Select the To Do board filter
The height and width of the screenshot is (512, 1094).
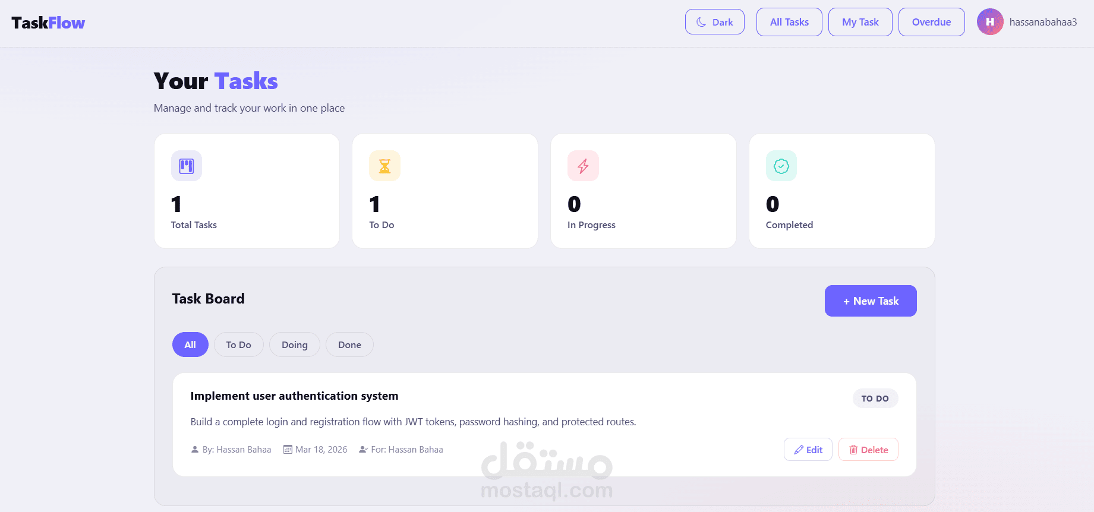[238, 345]
